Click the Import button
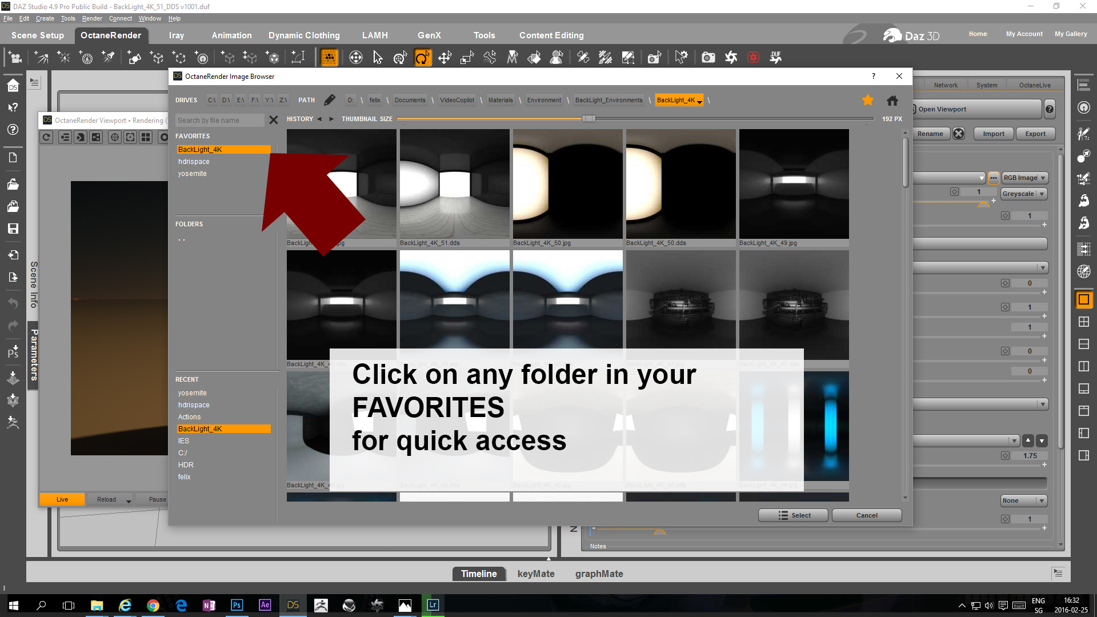 point(994,134)
